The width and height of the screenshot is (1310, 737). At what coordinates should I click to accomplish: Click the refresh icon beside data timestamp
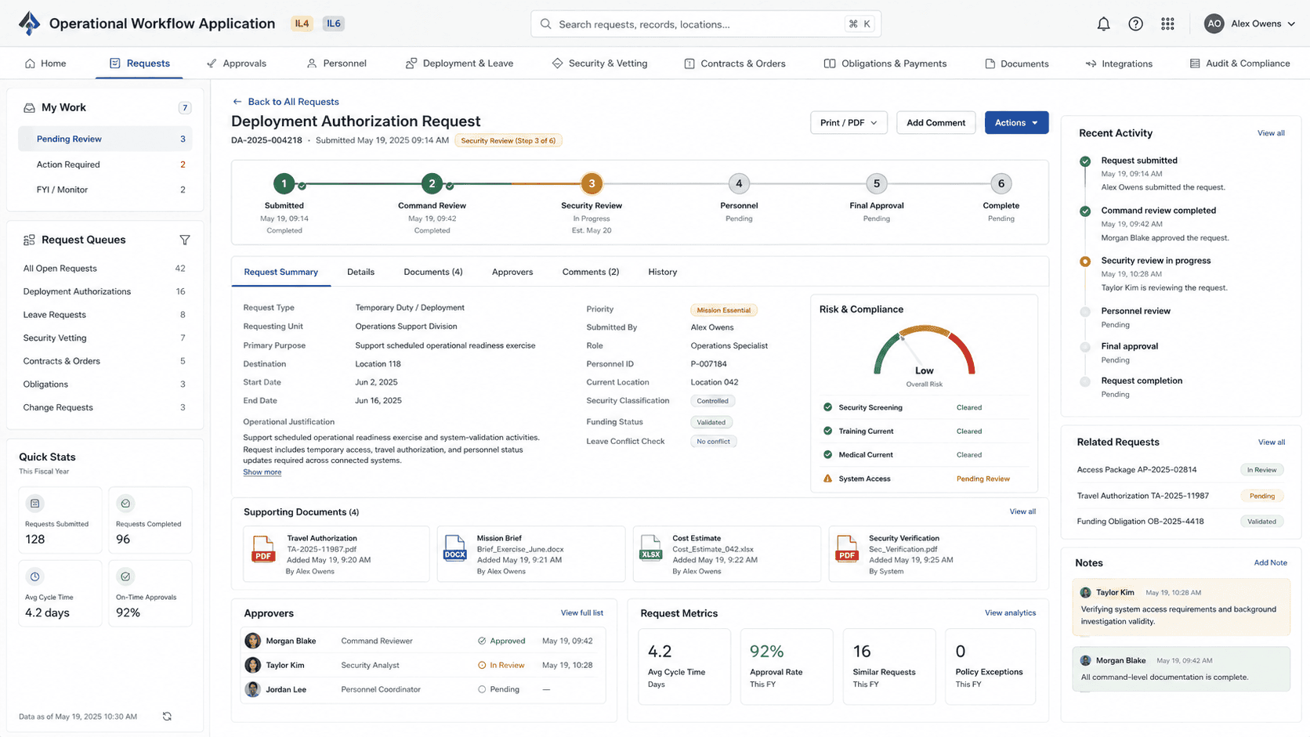[167, 717]
